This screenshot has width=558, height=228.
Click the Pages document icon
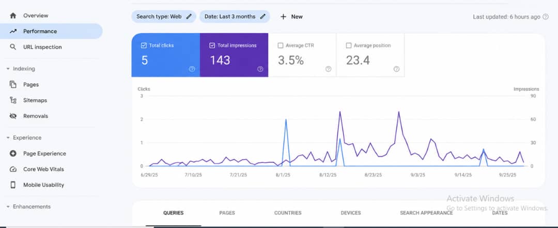click(x=13, y=85)
